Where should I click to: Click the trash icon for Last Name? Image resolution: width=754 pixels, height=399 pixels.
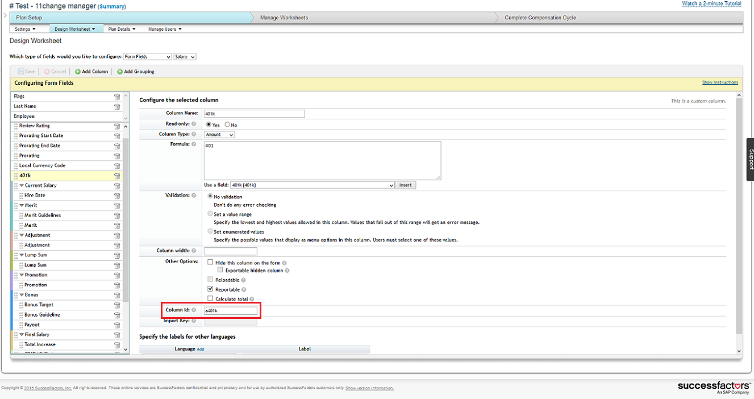pyautogui.click(x=117, y=106)
